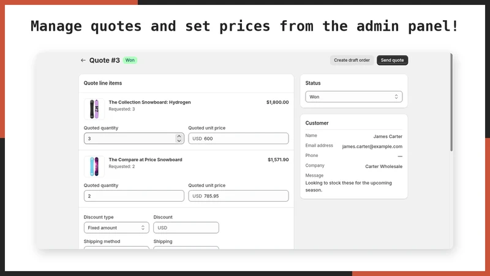Click The Compare at Price Snowboard title
Viewport: 490px width, 276px height.
[145, 159]
